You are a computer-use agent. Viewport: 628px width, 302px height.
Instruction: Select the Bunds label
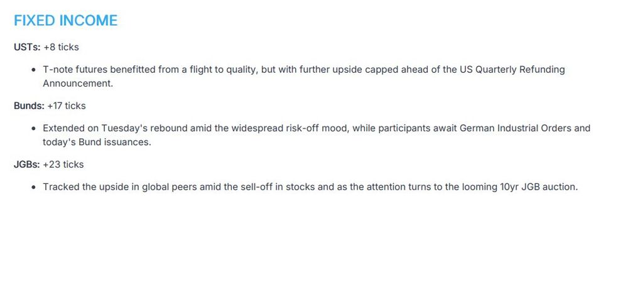[x=30, y=105]
